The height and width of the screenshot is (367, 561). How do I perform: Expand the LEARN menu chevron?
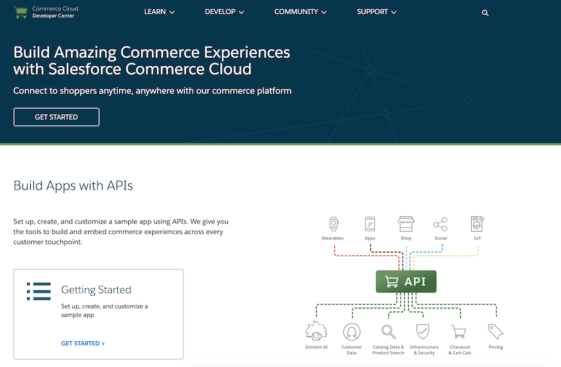click(x=172, y=12)
